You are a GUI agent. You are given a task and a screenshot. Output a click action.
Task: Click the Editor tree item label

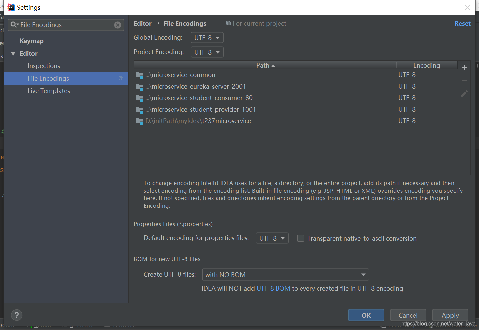(x=29, y=54)
